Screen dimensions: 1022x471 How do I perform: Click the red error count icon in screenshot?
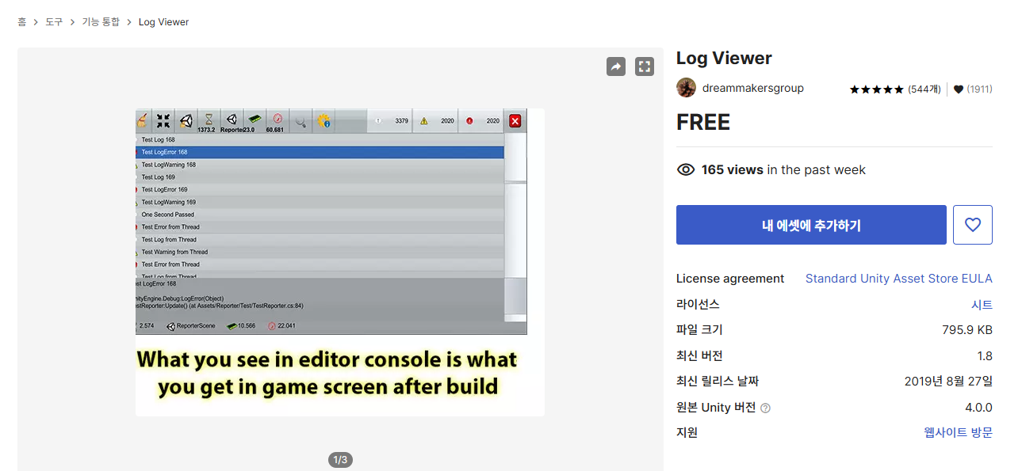click(x=469, y=121)
